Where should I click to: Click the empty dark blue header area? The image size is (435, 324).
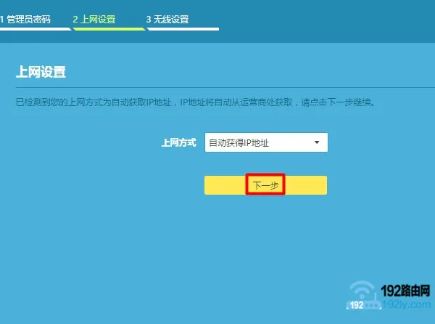tap(326, 22)
